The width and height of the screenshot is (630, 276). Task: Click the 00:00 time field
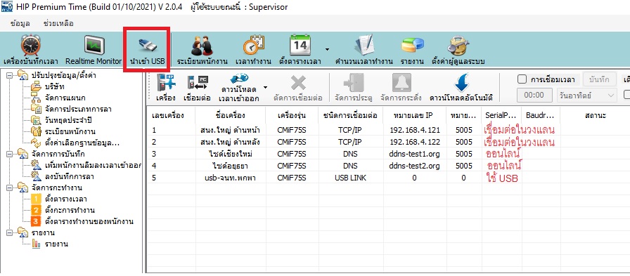[x=534, y=95]
